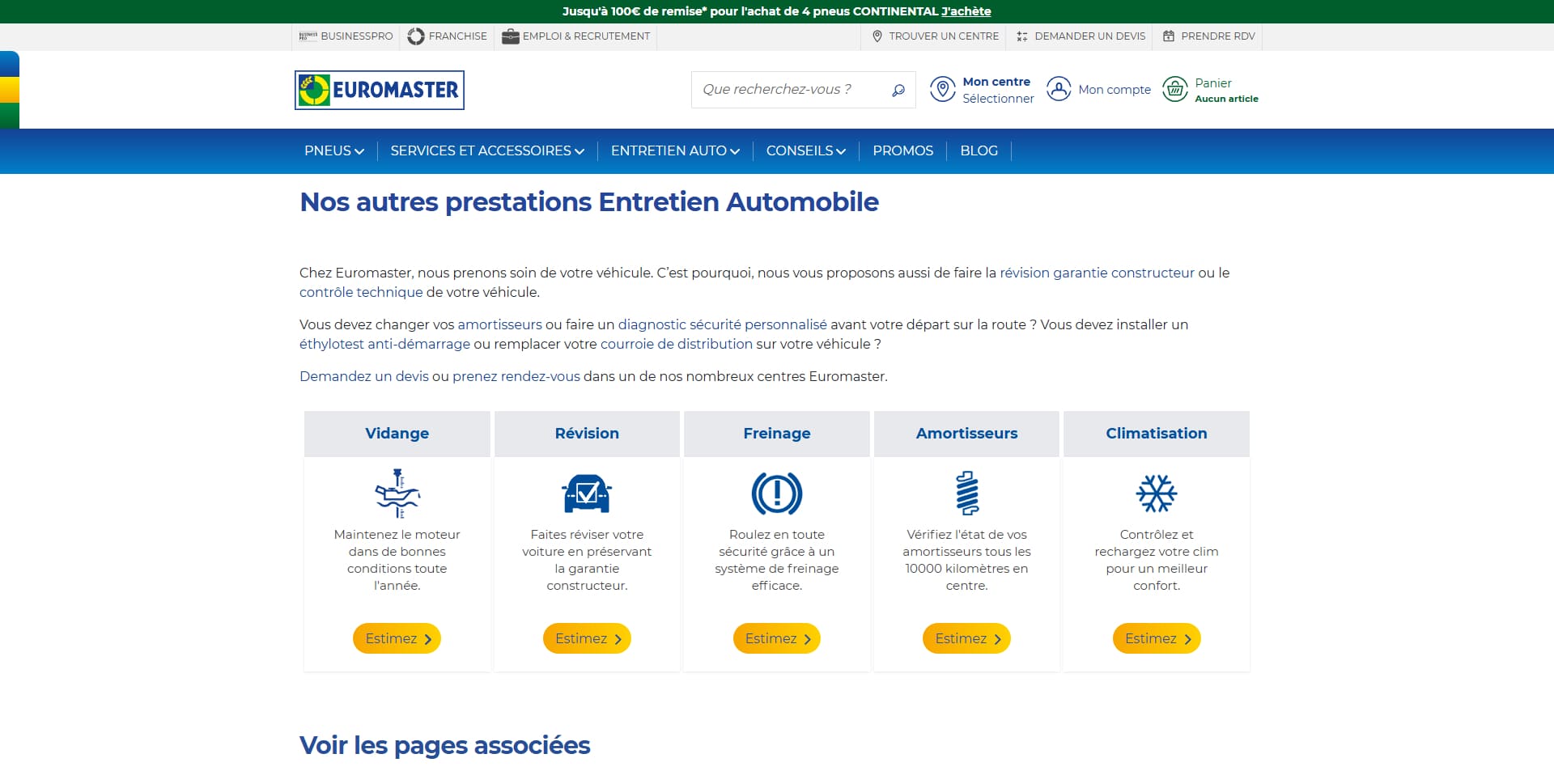Click the devis icon beside Demander un devis

point(1022,36)
